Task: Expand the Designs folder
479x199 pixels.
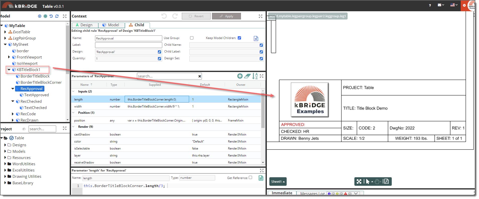Action: point(5,145)
